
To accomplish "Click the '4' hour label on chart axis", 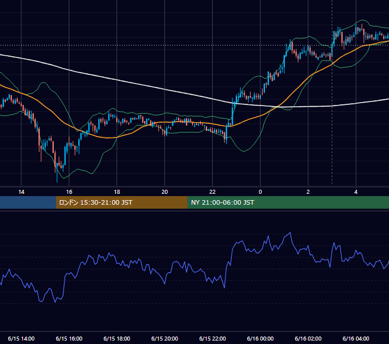I will [356, 192].
